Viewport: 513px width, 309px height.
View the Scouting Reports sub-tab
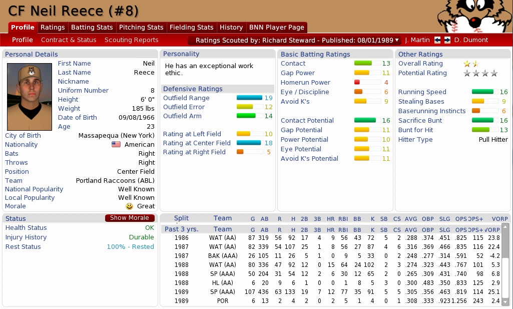[131, 40]
